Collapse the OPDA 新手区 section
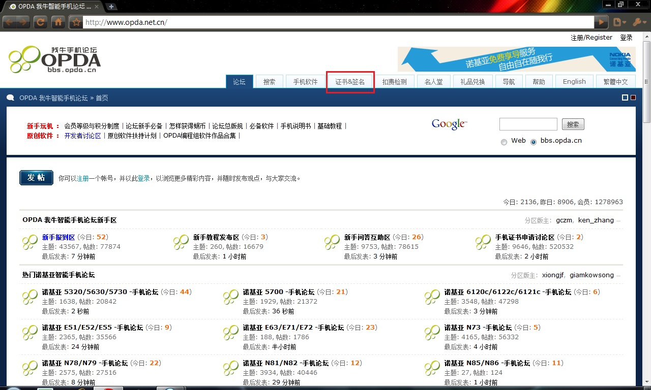 pyautogui.click(x=619, y=221)
